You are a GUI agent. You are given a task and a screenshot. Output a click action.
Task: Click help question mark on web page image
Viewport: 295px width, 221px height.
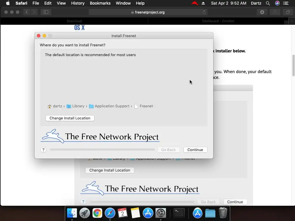tap(83, 202)
